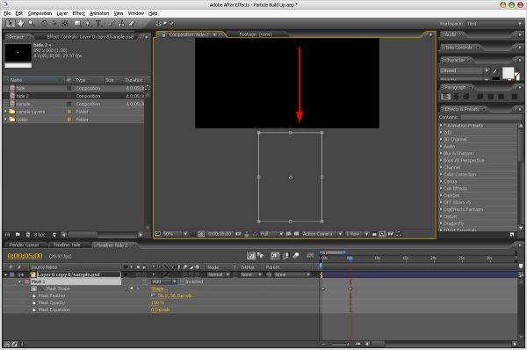This screenshot has width=527, height=350.
Task: Open the File menu
Action: [7, 13]
